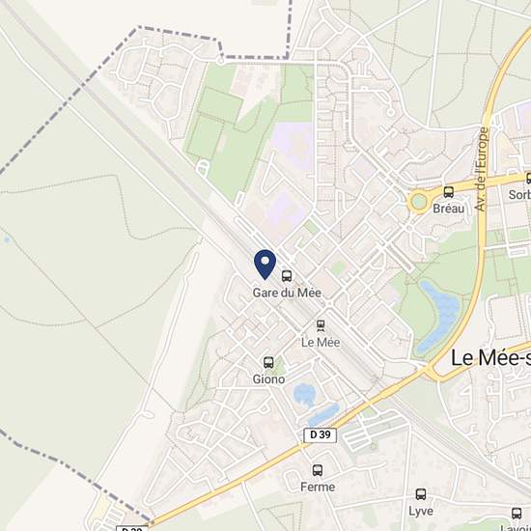The image size is (531, 531).
Task: Select the Giono stop name label
Action: 268,379
